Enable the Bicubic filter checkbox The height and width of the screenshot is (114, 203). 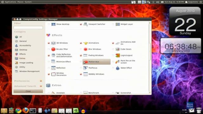coord(49,49)
